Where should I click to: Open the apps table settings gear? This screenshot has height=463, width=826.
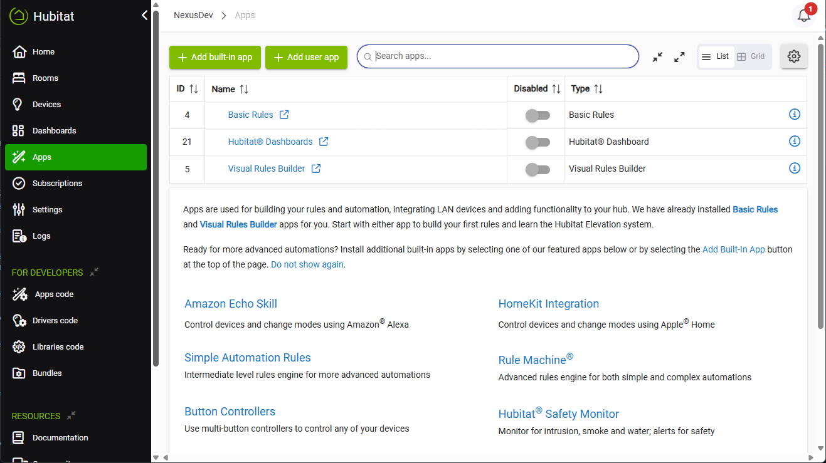(x=794, y=56)
